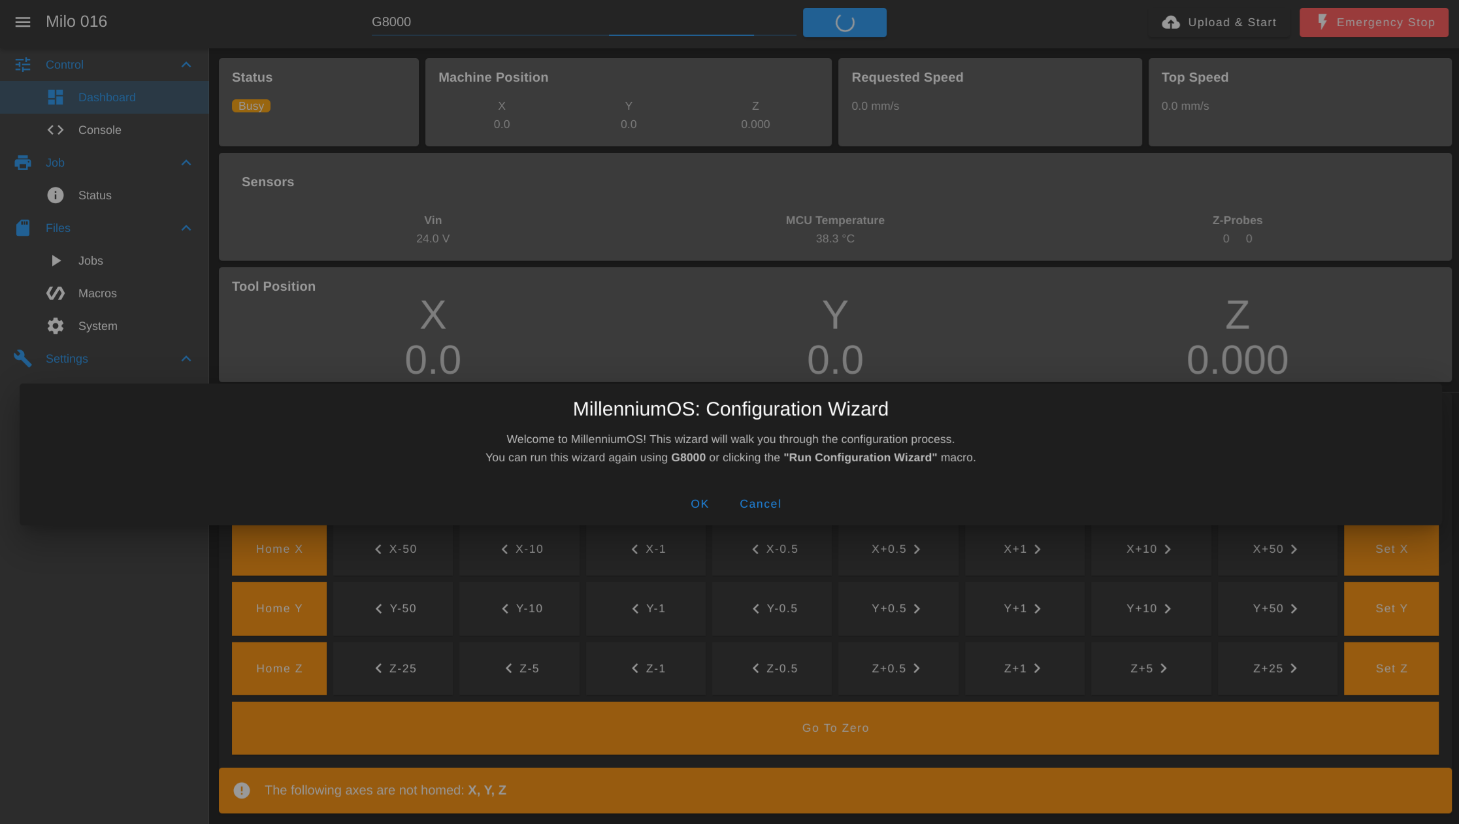Jog Y-50 button
Viewport: 1459px width, 824px height.
(x=393, y=609)
